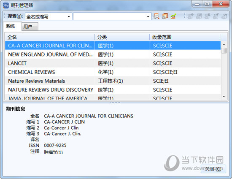Sort by the 收录范围 column header
Screen dimensions: 232x179
[185, 37]
